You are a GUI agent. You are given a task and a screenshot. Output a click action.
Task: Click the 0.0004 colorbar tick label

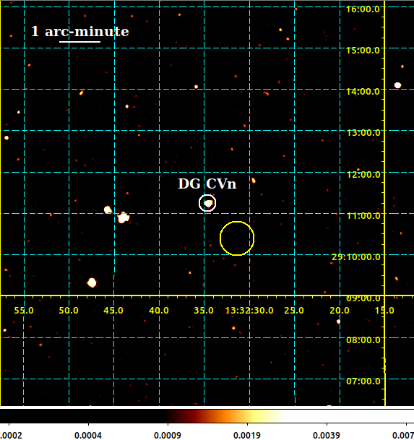[x=88, y=435]
